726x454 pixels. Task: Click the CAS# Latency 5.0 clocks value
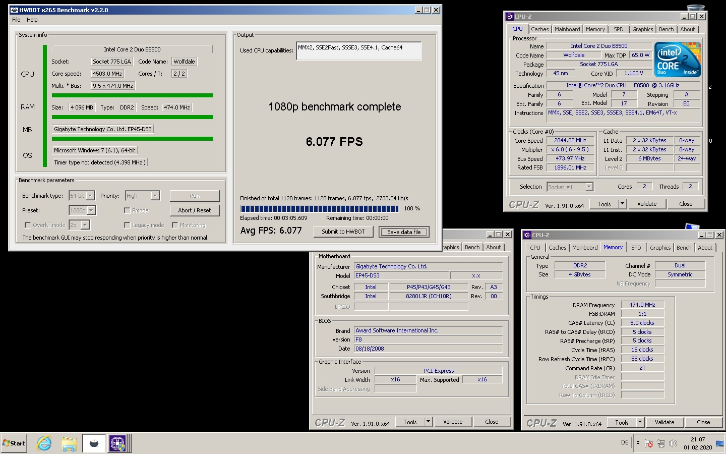tap(642, 323)
